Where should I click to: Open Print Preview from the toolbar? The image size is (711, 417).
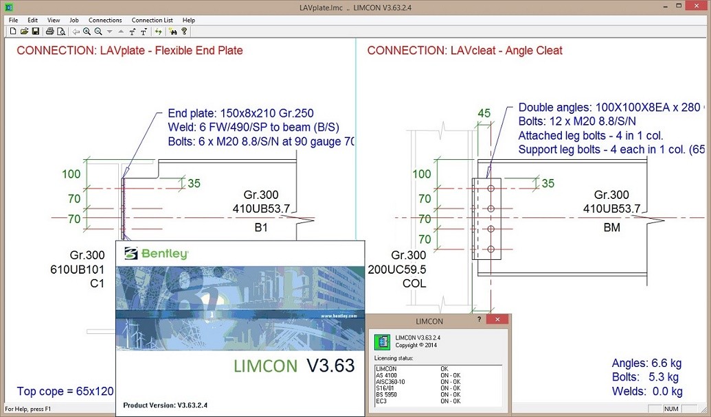point(61,32)
